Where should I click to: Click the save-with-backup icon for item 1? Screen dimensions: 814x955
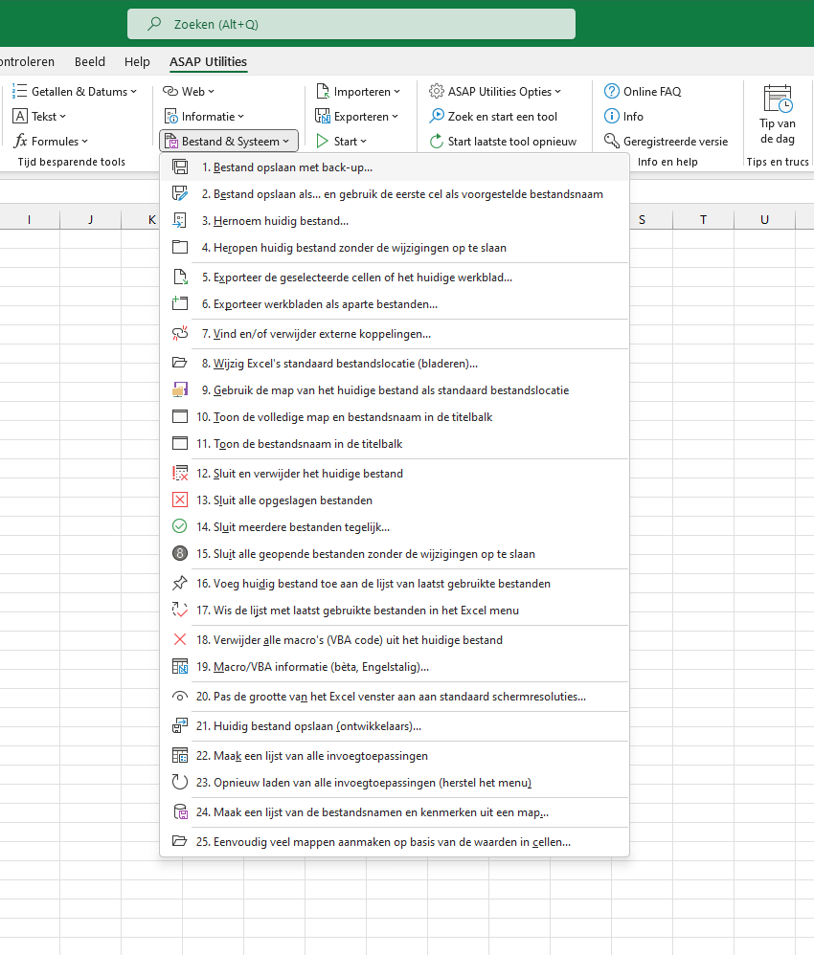pyautogui.click(x=180, y=167)
